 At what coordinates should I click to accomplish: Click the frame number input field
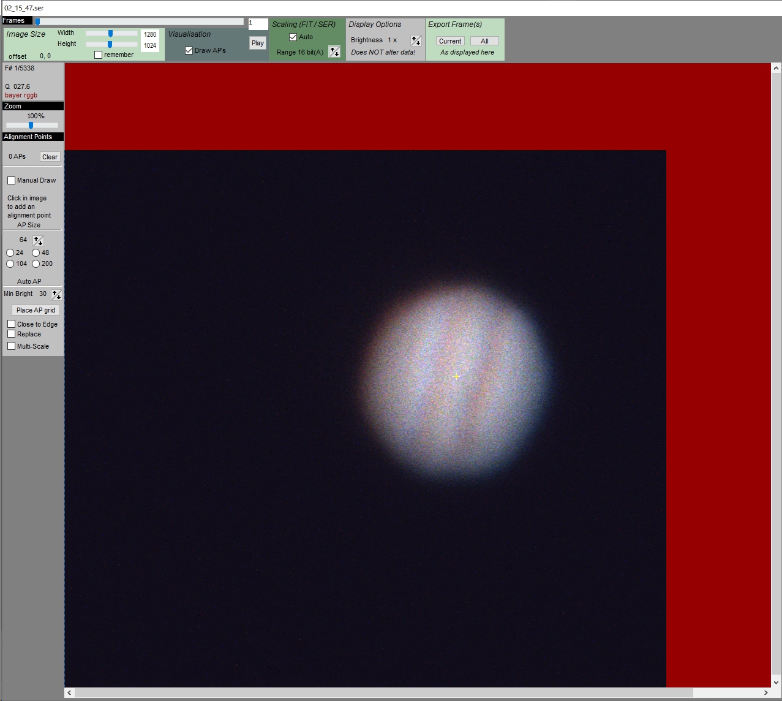[258, 23]
